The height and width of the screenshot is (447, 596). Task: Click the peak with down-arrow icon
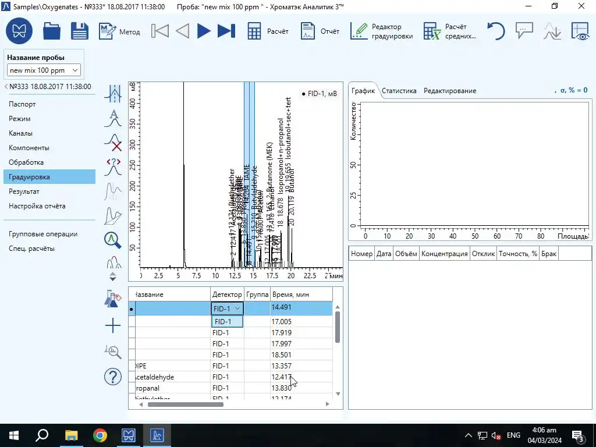pos(552,31)
